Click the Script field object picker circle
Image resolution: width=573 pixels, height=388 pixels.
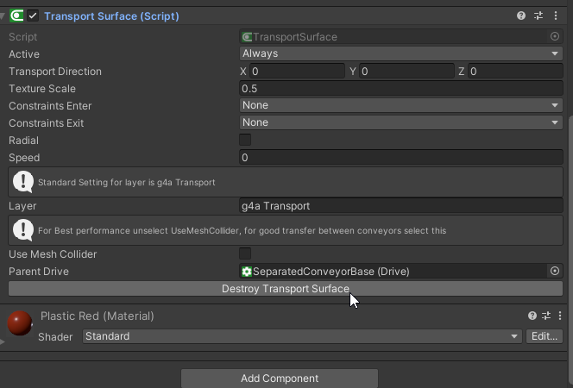[555, 36]
